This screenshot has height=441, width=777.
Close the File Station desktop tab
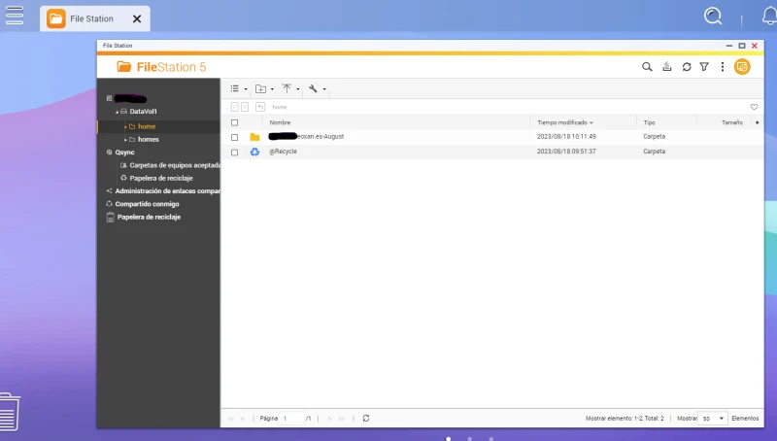point(137,18)
